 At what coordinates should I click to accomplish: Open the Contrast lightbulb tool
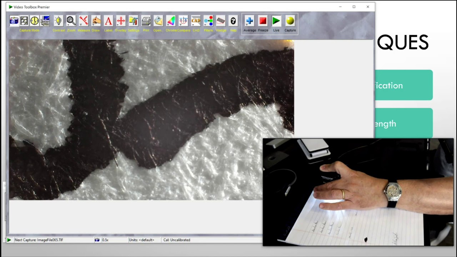[58, 21]
